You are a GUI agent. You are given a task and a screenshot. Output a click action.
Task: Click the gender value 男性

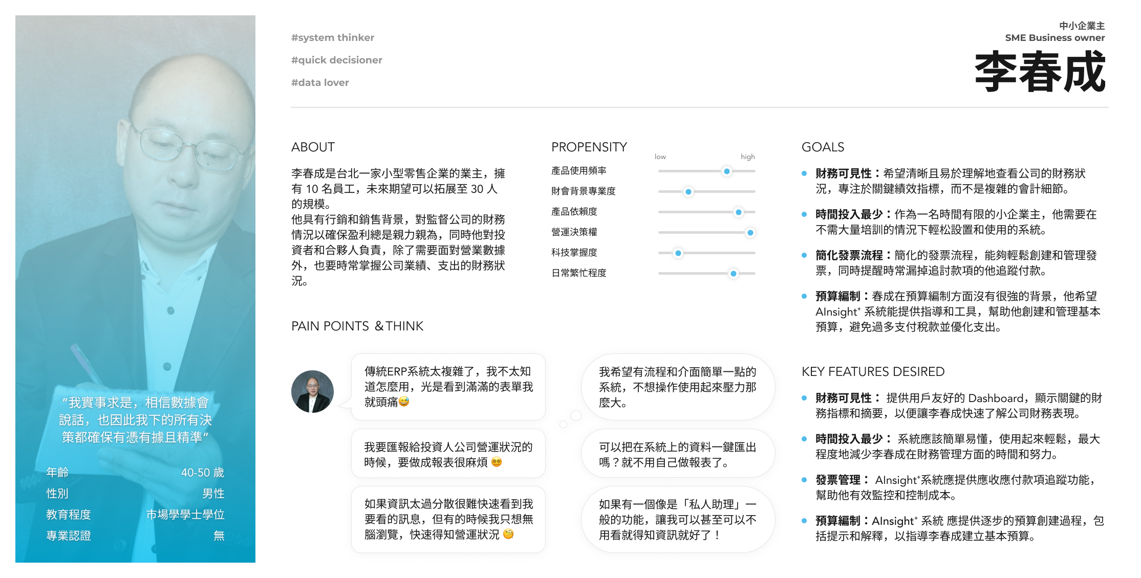point(213,494)
